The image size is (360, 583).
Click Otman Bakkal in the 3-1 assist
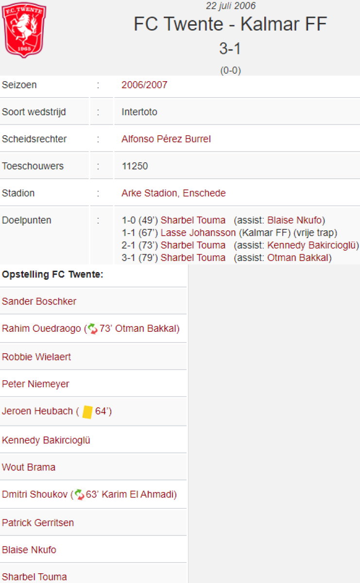298,257
